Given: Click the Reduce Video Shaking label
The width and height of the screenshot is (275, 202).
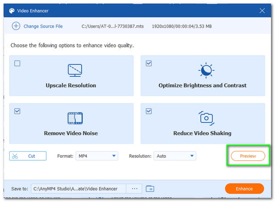Looking at the screenshot, I should tap(202, 133).
